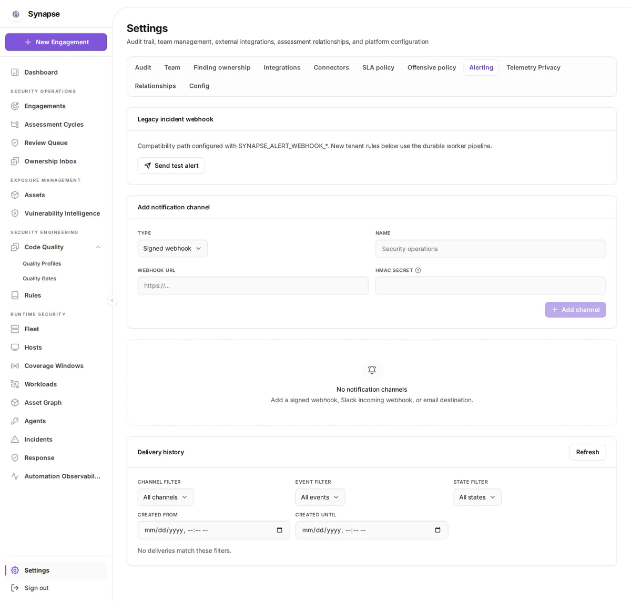Focus the Name input field
The image size is (631, 601).
point(491,249)
